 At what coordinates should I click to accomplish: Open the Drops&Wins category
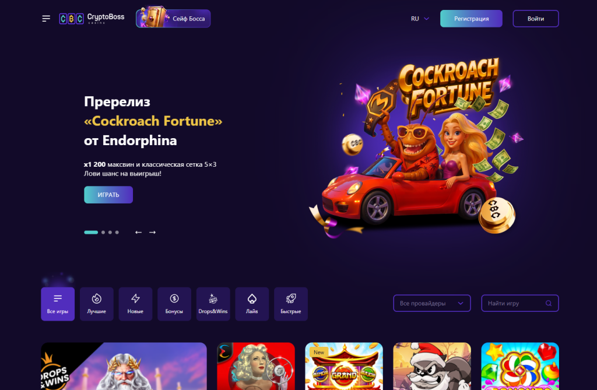213,304
